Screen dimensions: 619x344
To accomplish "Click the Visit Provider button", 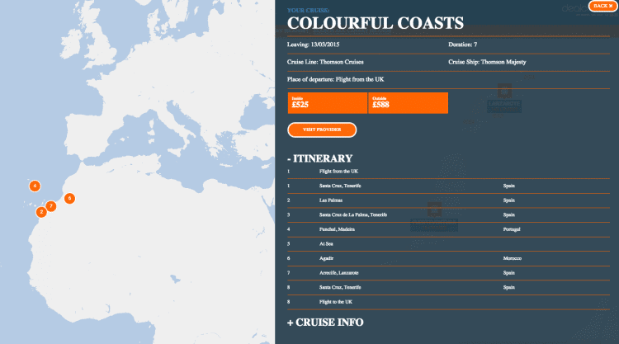I will (x=322, y=130).
